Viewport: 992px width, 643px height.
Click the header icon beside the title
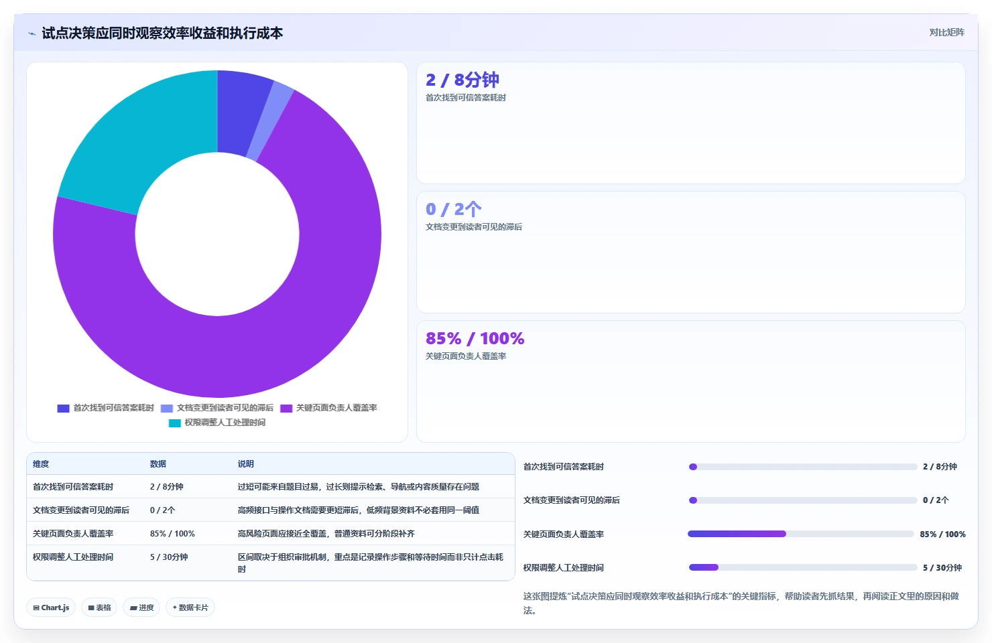point(32,33)
